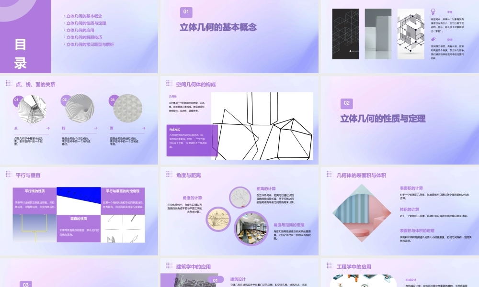Screen dimensions: 479x287
Task: Click the dotted grid icon beside 工程学中的应用
Action: (x=330, y=265)
